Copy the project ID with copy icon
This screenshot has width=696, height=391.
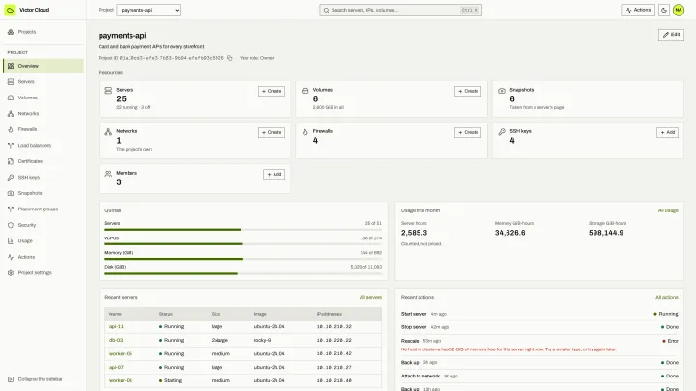[x=230, y=58]
